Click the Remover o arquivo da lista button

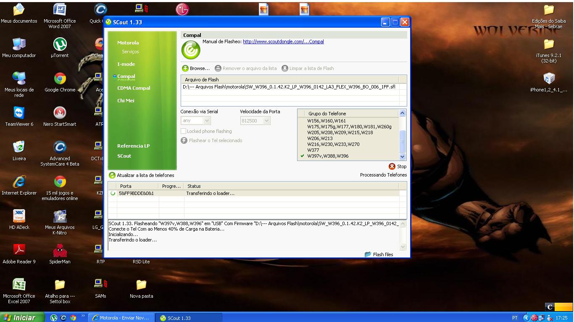coord(245,68)
